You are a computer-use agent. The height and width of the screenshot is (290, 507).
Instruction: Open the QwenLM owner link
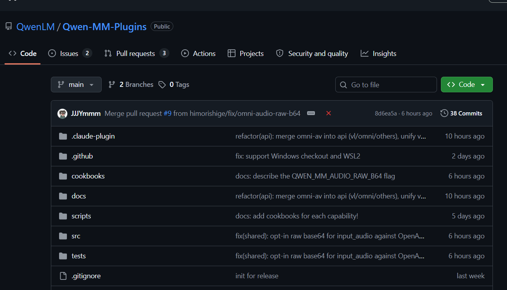tap(36, 27)
